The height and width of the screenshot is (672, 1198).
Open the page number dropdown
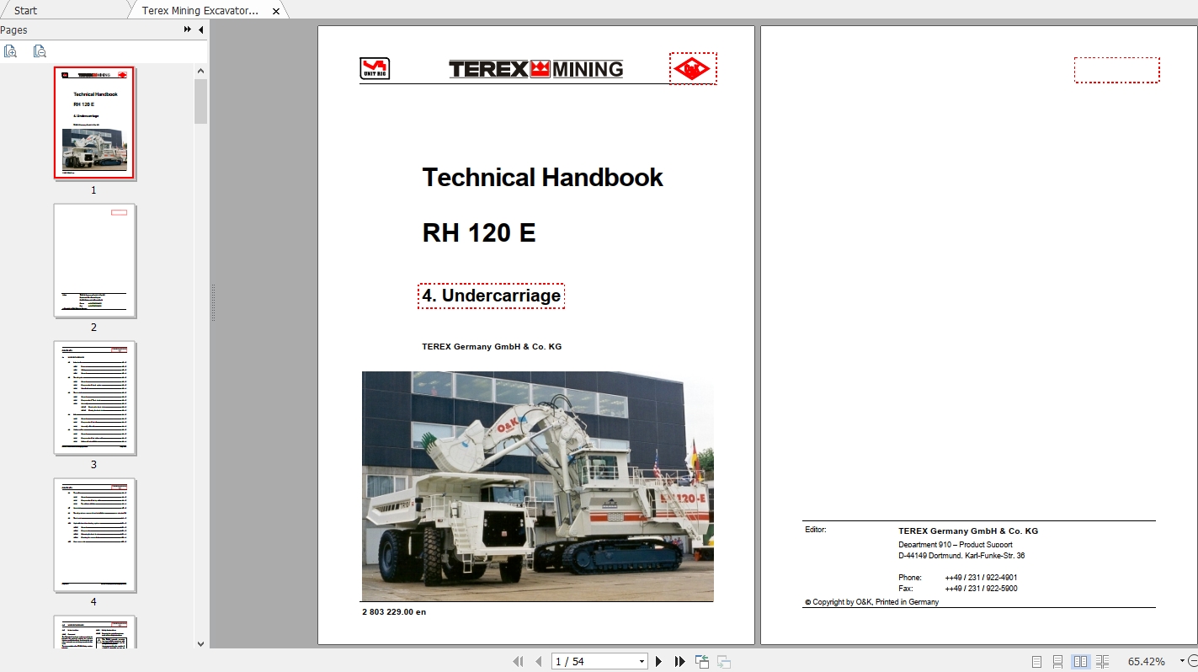(642, 662)
